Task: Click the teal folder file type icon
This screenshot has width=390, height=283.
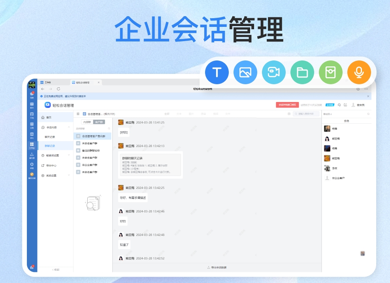Action: [x=302, y=72]
